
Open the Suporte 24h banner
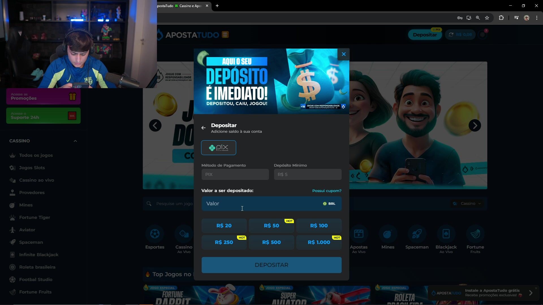click(43, 116)
